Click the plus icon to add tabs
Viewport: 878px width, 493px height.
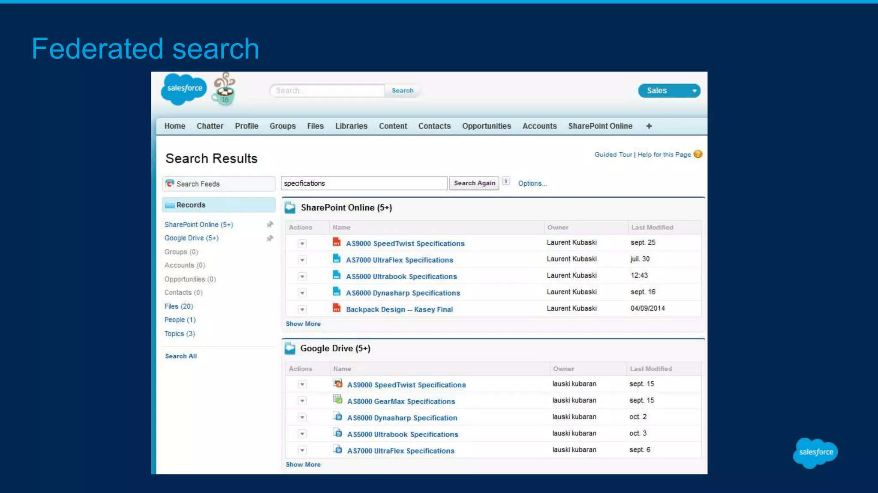pyautogui.click(x=649, y=126)
